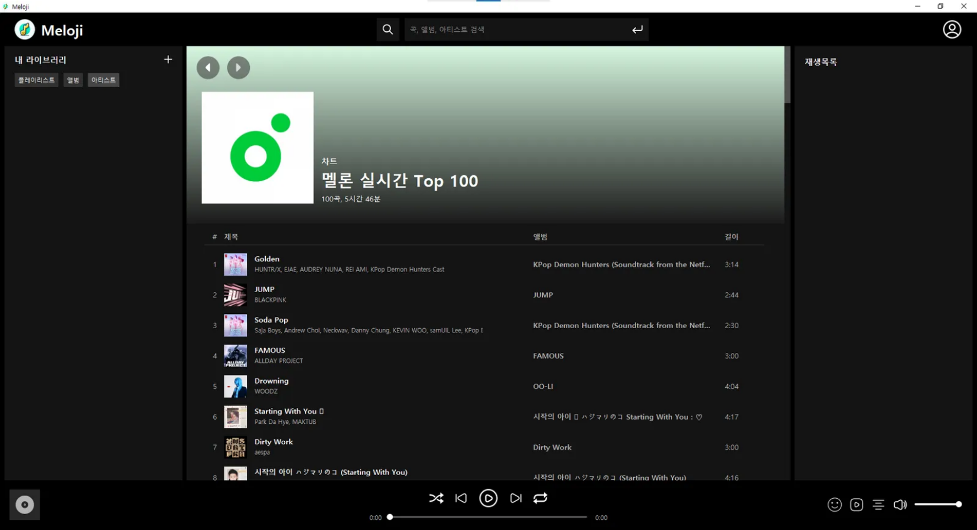Click the search magnifier icon
977x530 pixels.
(387, 30)
